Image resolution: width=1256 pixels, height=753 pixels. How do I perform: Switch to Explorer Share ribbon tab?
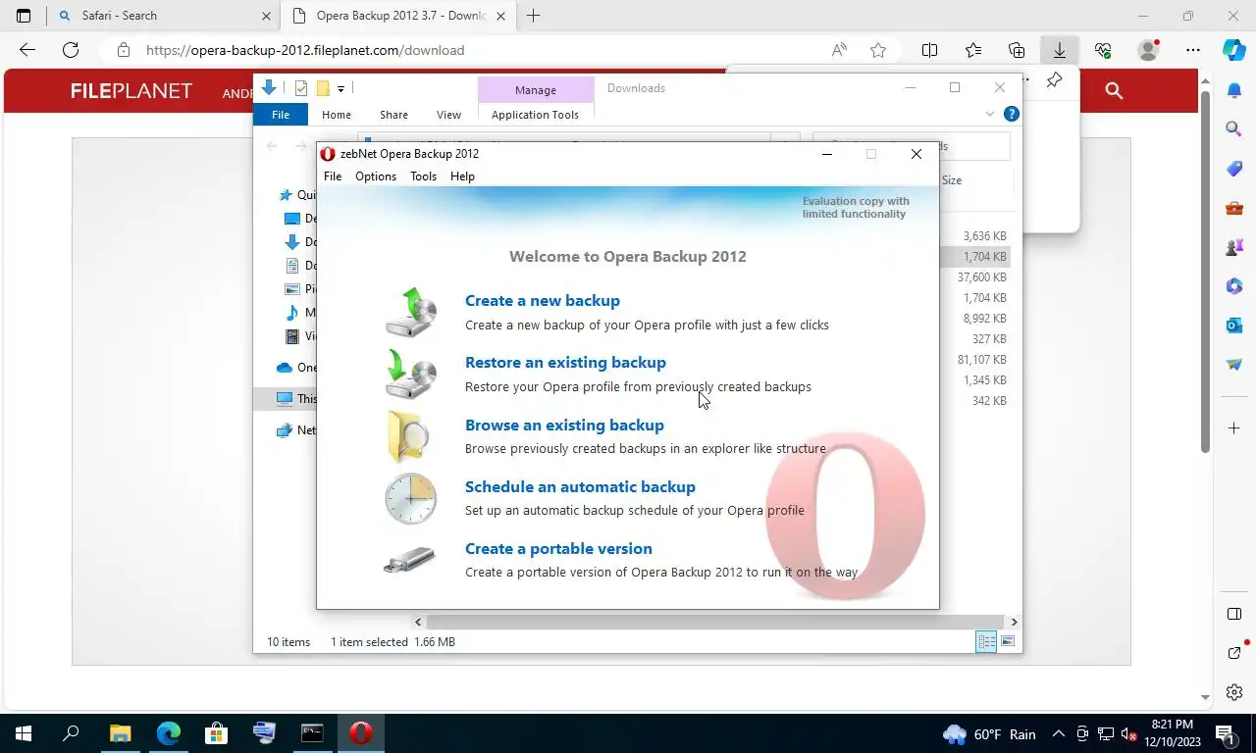point(393,115)
